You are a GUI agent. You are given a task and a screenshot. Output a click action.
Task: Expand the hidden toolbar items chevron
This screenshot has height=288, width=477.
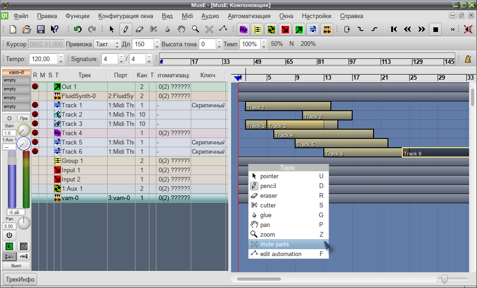coord(453,30)
